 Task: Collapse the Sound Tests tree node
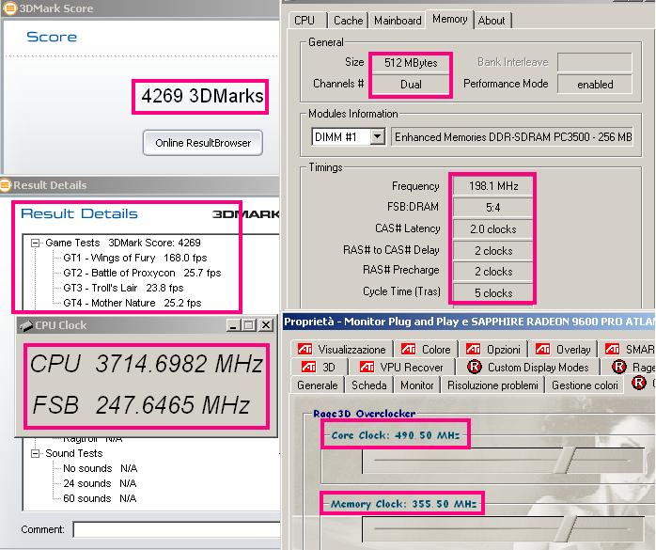[35, 453]
